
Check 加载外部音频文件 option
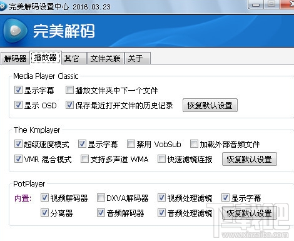194,144
